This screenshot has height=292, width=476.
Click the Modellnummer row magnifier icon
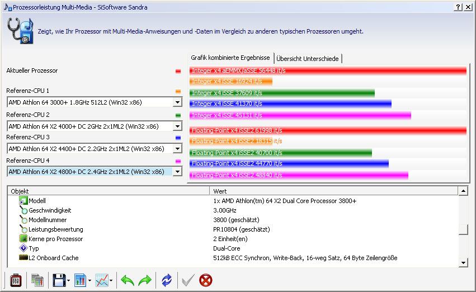coord(23,219)
